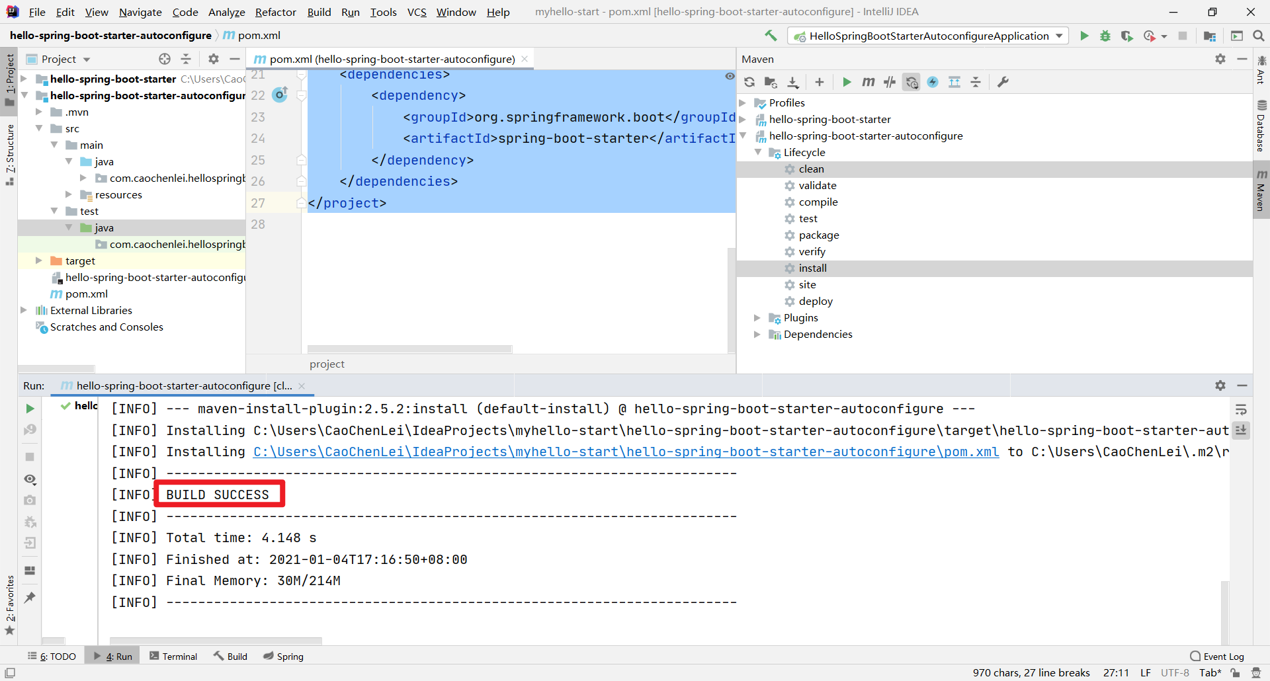1270x681 pixels.
Task: Open the eye view options dropdown in Run sidebar
Action: [x=30, y=479]
